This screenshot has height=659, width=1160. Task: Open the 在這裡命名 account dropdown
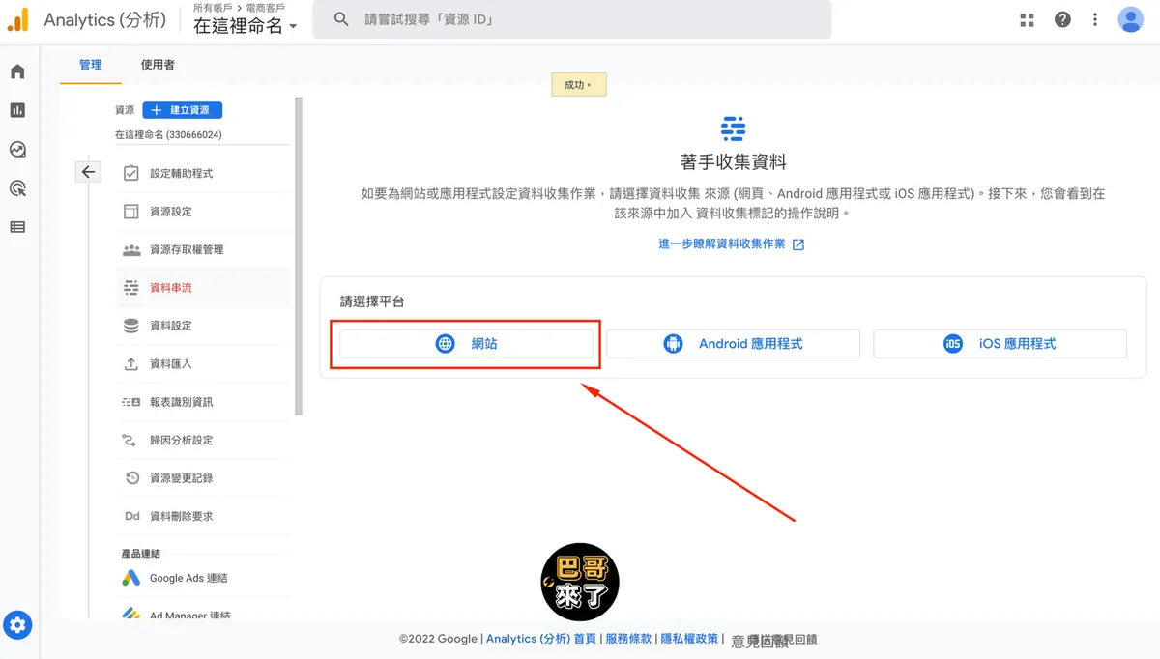point(246,26)
